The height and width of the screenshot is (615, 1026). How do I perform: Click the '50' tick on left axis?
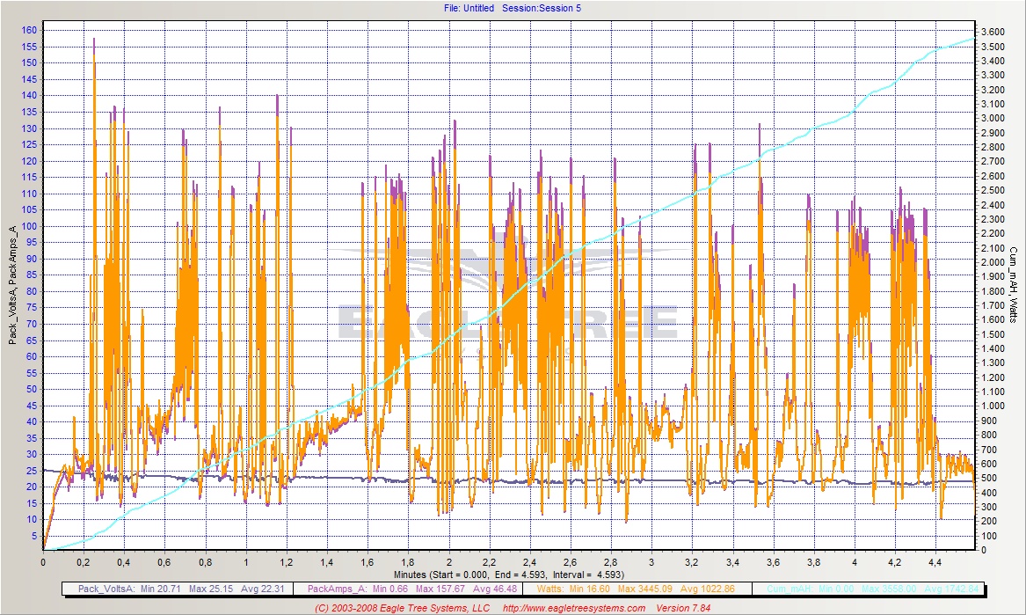(32, 389)
